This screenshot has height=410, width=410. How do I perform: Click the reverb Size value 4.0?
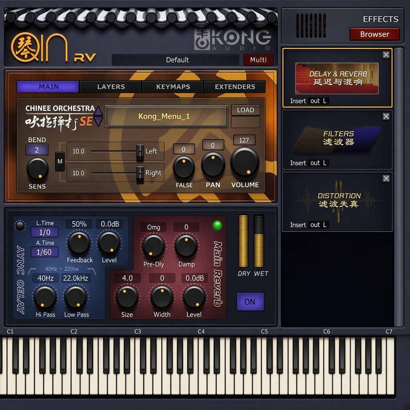pos(127,278)
